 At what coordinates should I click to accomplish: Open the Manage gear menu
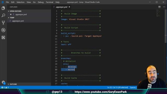3,82
